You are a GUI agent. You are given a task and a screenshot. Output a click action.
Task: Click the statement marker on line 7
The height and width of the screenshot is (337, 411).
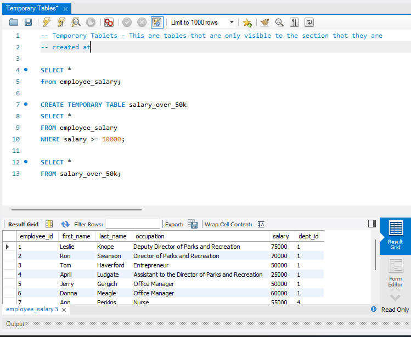pyautogui.click(x=26, y=104)
